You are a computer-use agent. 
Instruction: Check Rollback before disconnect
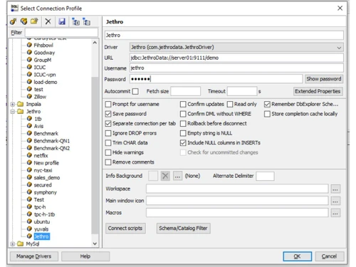[x=183, y=124]
